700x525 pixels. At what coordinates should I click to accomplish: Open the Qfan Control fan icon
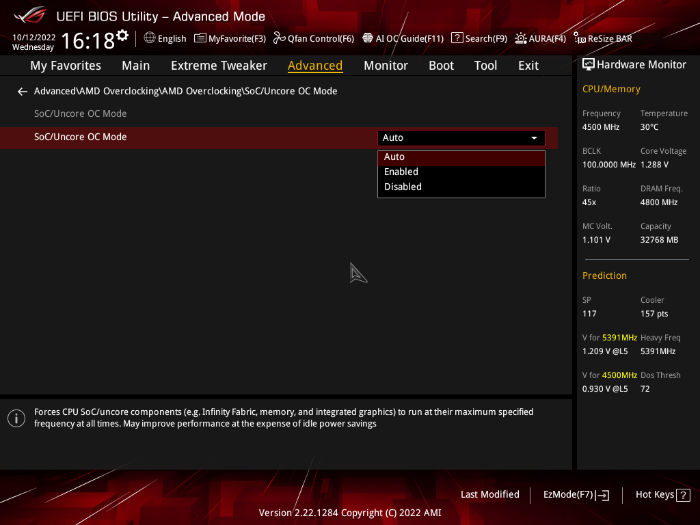(x=279, y=38)
